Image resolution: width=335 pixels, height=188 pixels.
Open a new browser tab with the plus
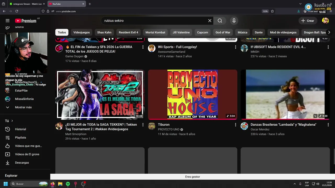pos(90,4)
